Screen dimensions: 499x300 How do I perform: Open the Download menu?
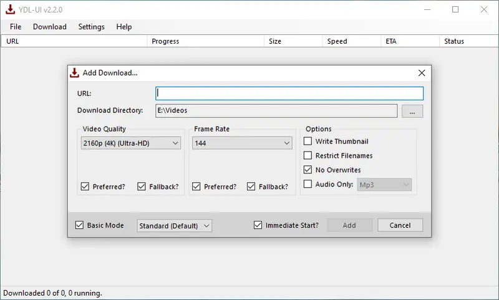click(49, 27)
